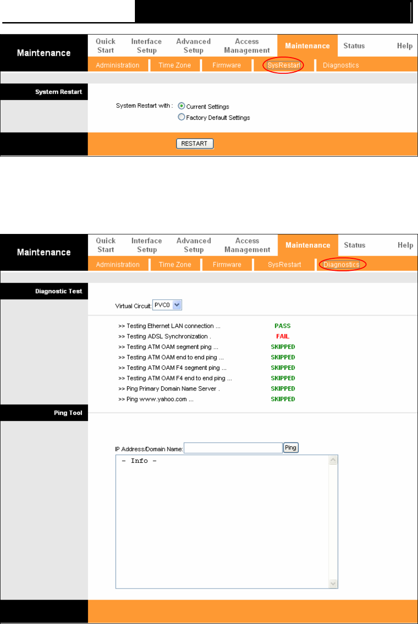Go to Administration submenu in Diagnostic Test page
418x624 pixels.
(x=117, y=265)
